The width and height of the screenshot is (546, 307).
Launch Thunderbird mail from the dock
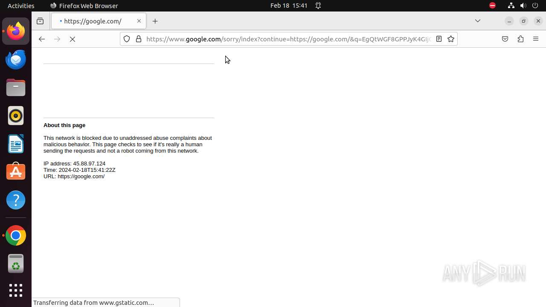[16, 59]
